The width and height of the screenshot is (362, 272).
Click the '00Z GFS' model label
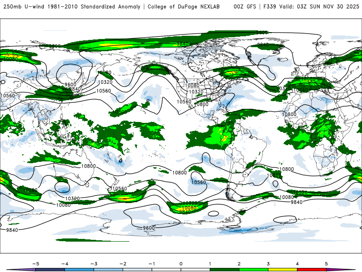coord(245,6)
